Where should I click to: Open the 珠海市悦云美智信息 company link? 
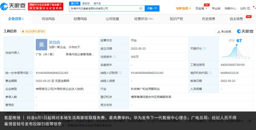tap(80, 54)
